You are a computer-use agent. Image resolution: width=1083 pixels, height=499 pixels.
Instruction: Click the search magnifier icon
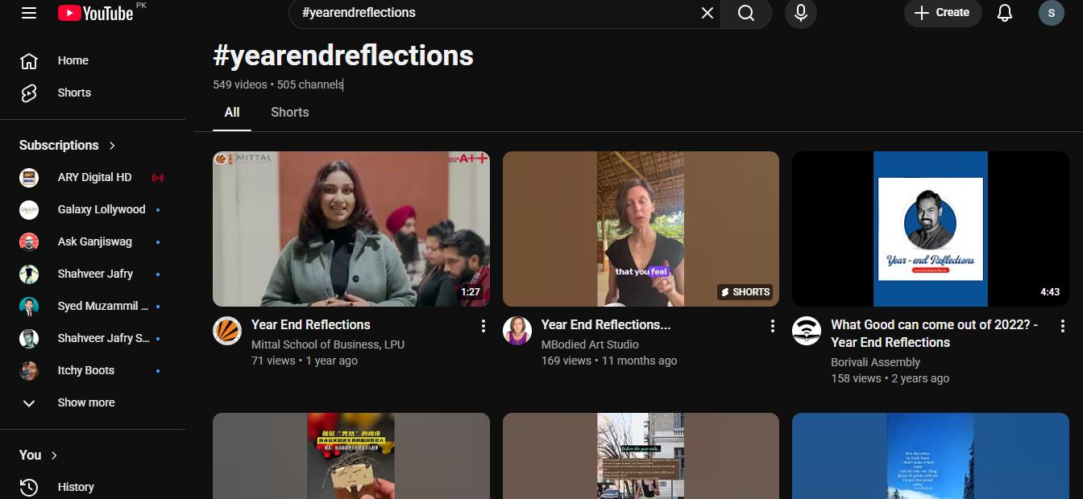(x=745, y=13)
